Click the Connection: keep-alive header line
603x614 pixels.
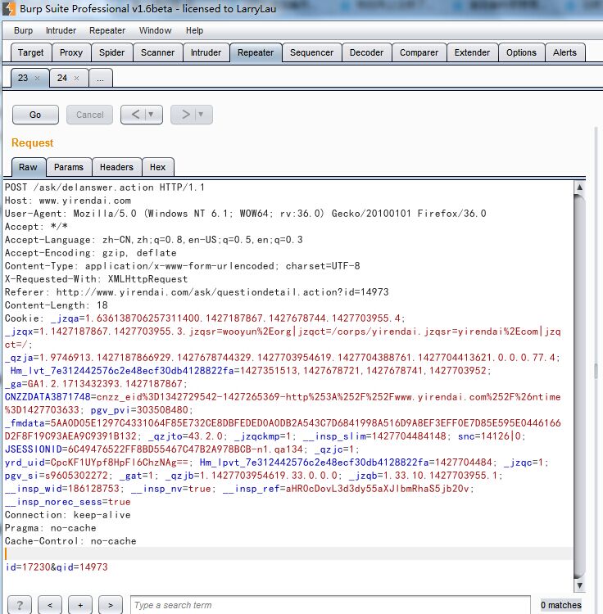coord(68,515)
